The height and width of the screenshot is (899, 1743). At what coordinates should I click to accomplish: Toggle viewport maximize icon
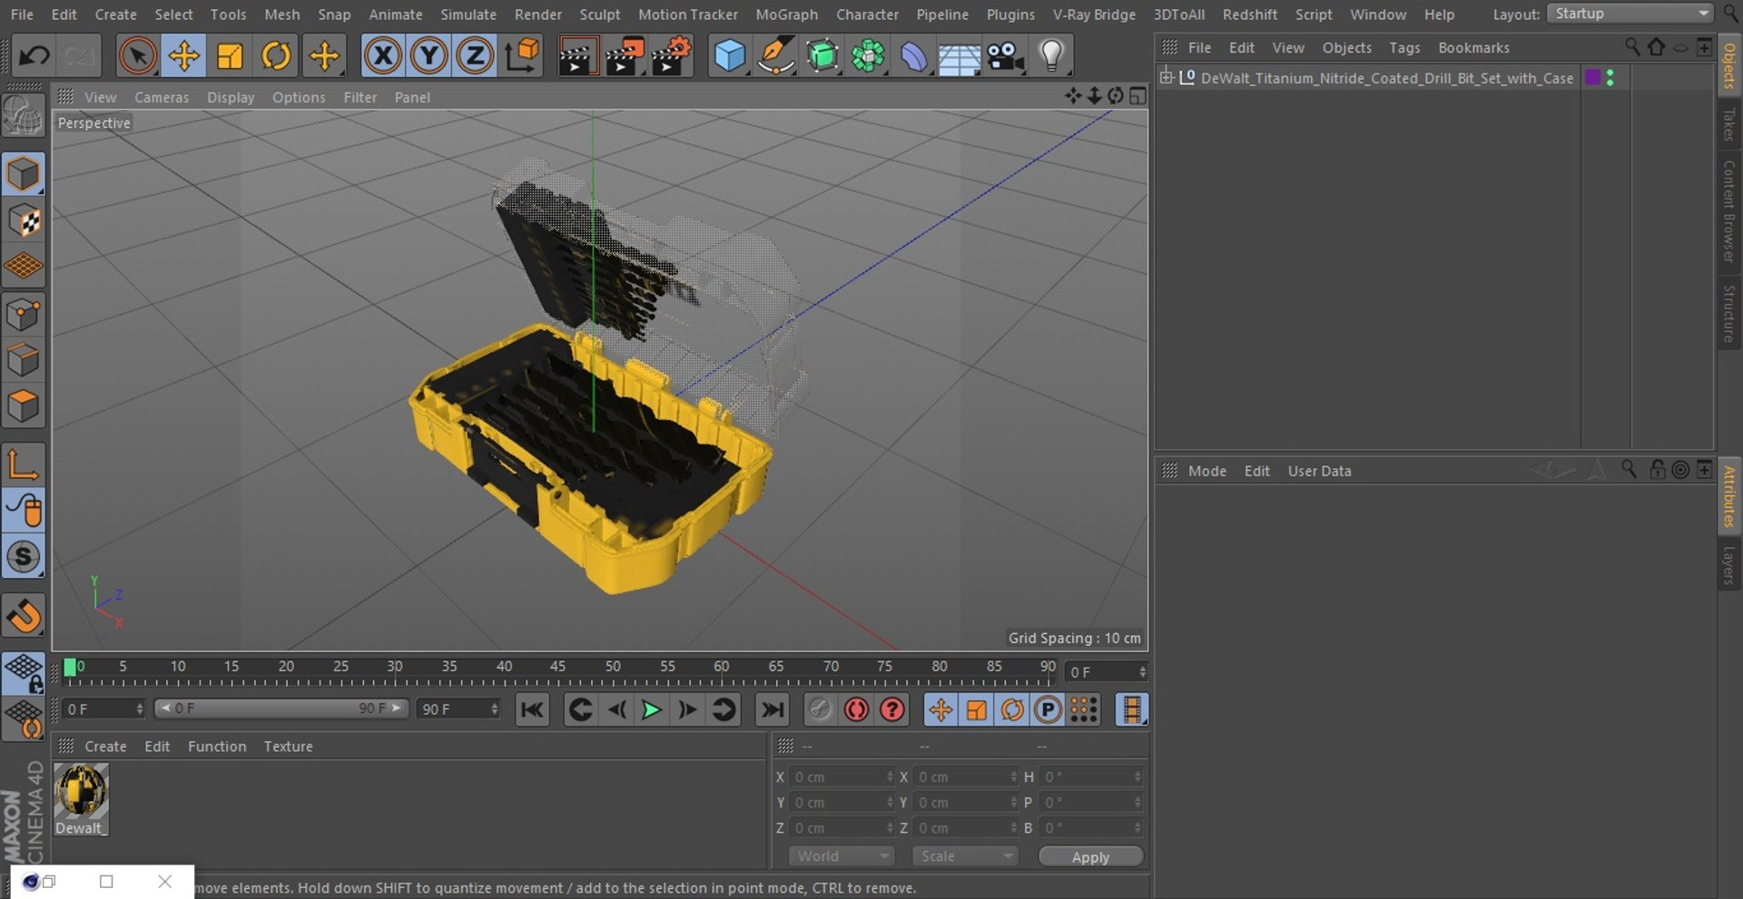pos(1137,95)
